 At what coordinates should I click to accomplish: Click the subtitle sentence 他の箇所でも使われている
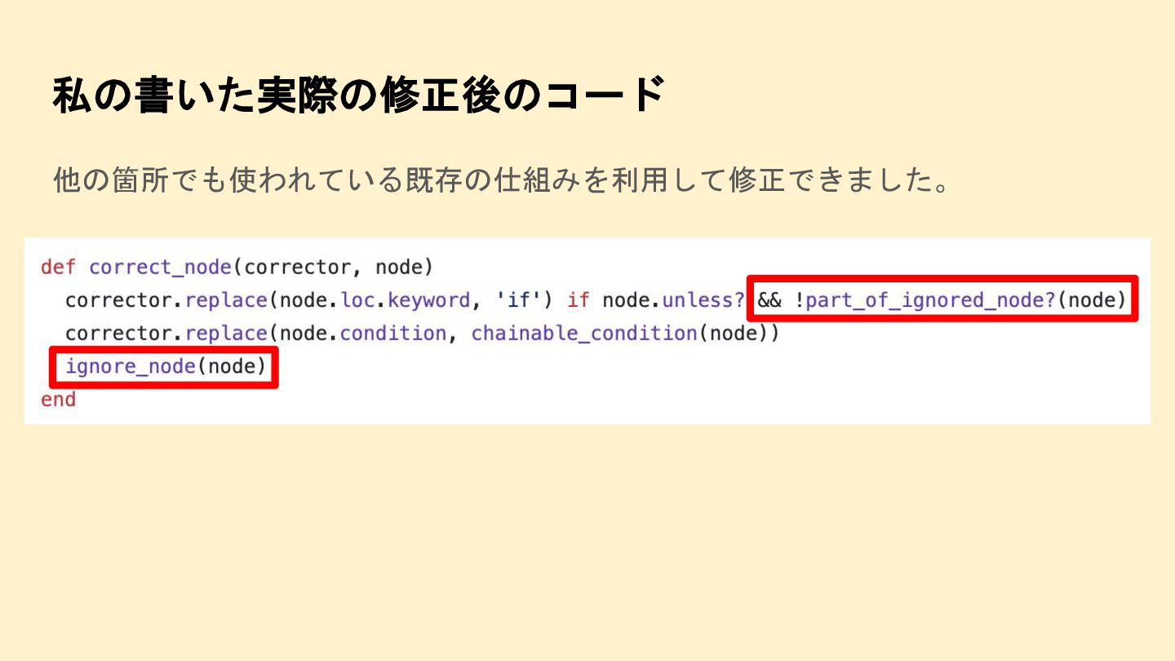[502, 180]
